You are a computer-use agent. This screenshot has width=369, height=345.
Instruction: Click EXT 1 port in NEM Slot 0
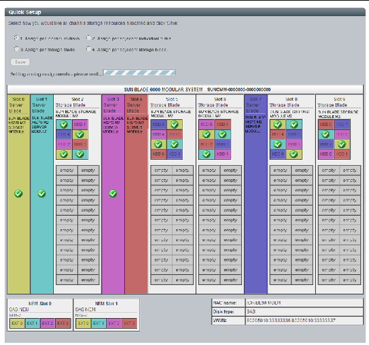pos(32,323)
